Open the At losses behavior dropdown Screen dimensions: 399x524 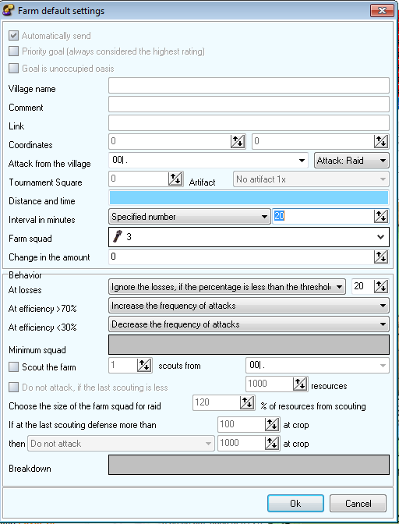point(227,287)
